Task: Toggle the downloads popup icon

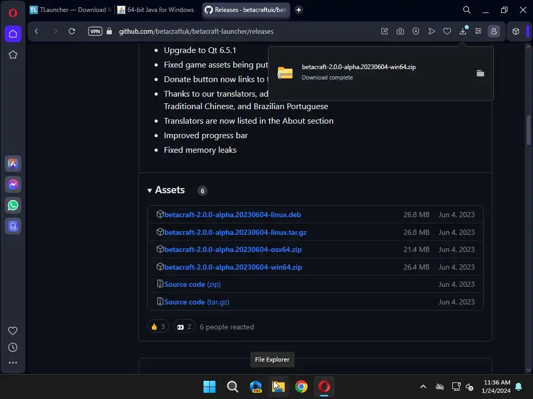Action: point(463,31)
